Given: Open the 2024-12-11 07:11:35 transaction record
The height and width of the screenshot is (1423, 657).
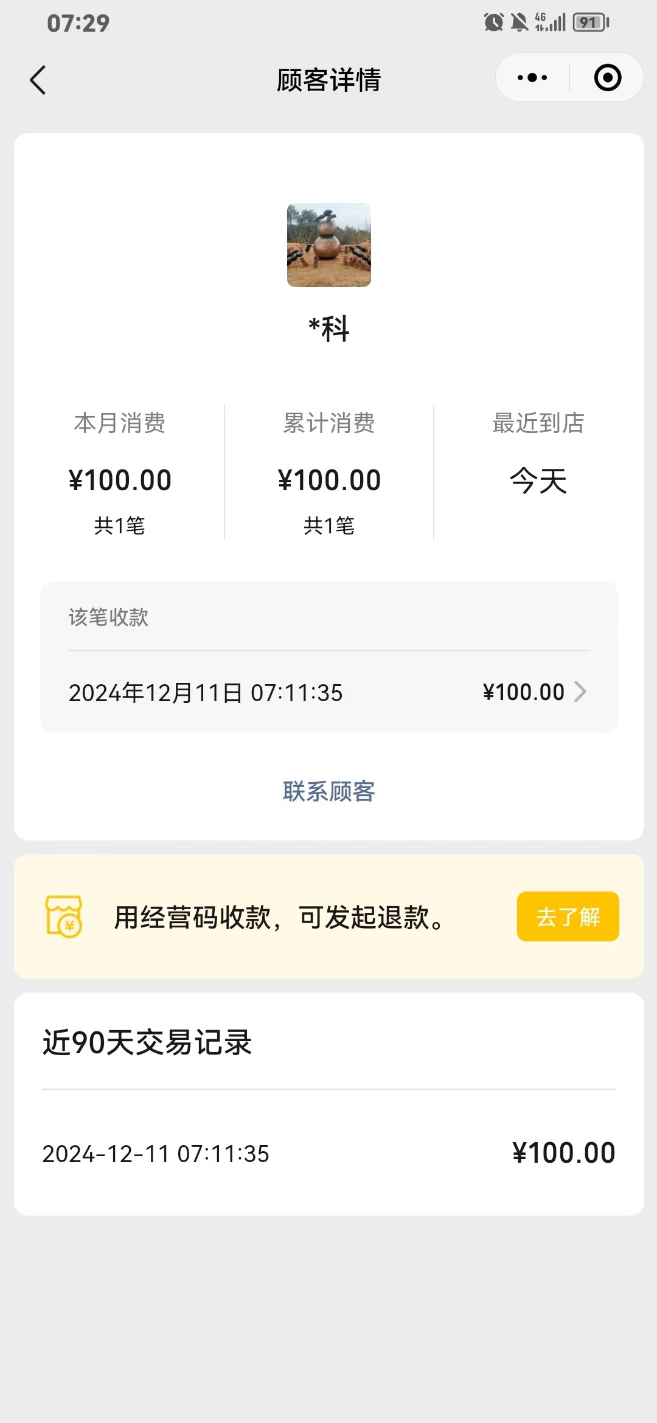Looking at the screenshot, I should pos(328,1153).
